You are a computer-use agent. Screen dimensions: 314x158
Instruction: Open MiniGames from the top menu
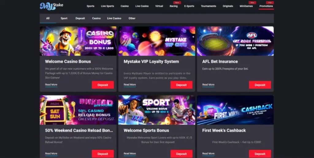point(246,6)
